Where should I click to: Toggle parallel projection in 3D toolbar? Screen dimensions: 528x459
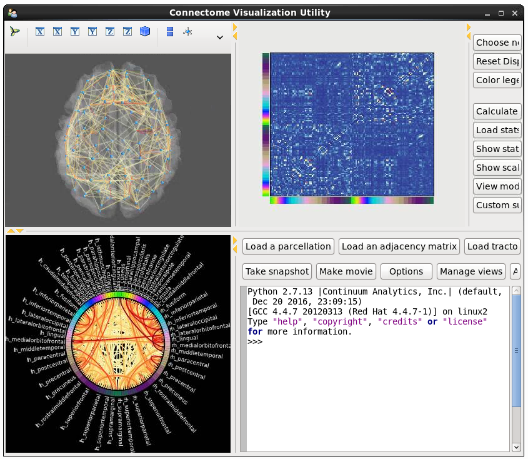coord(170,32)
